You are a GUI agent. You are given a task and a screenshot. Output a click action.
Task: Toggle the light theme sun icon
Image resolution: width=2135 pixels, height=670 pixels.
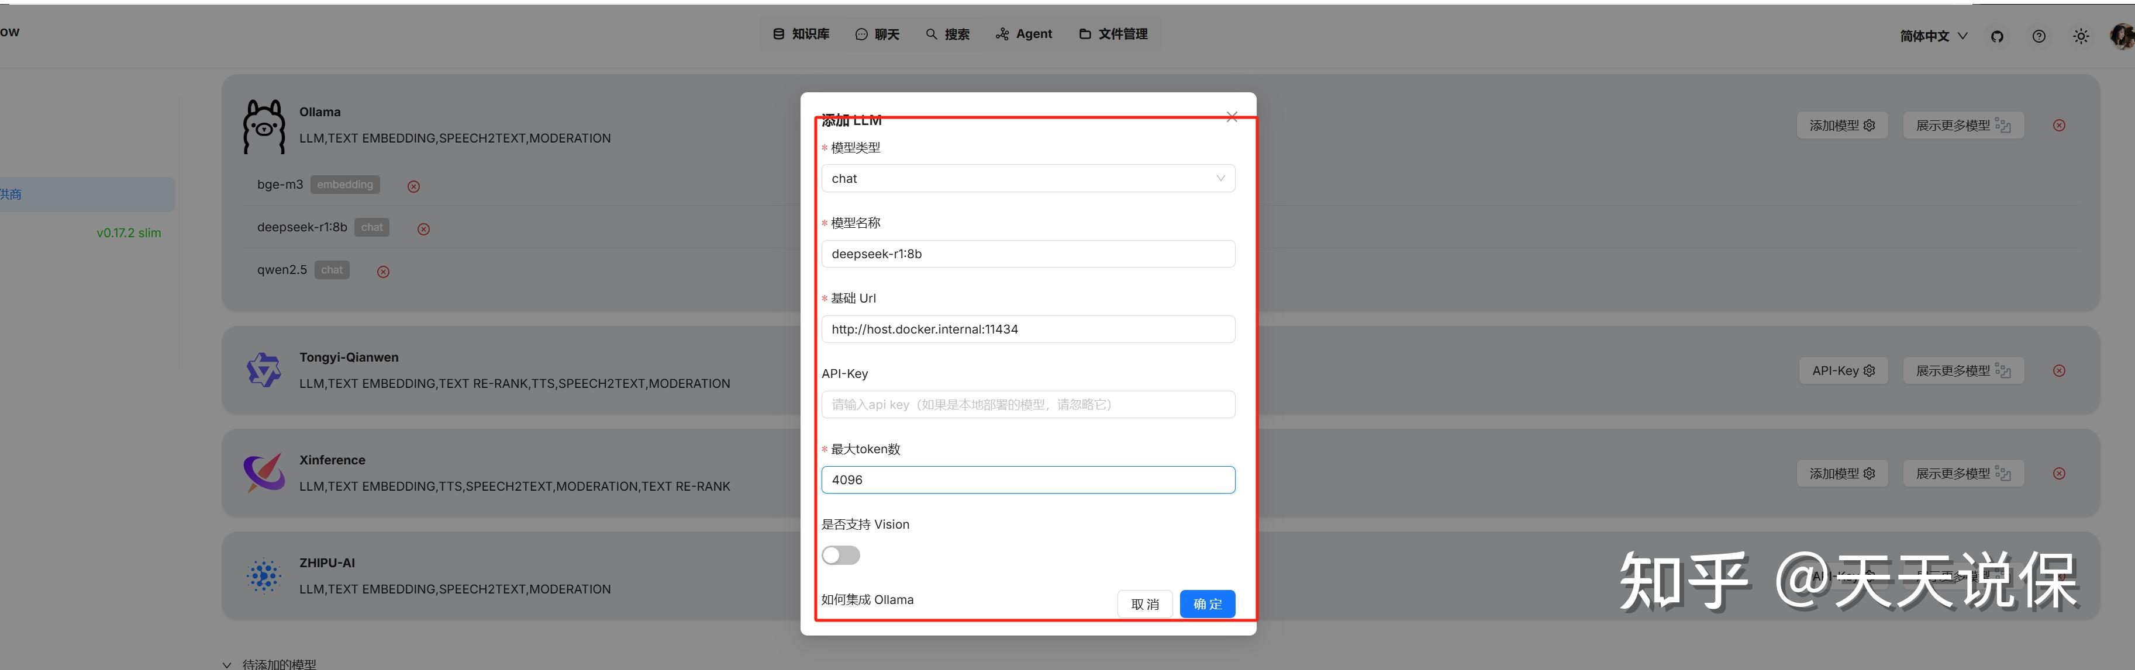coord(2080,36)
